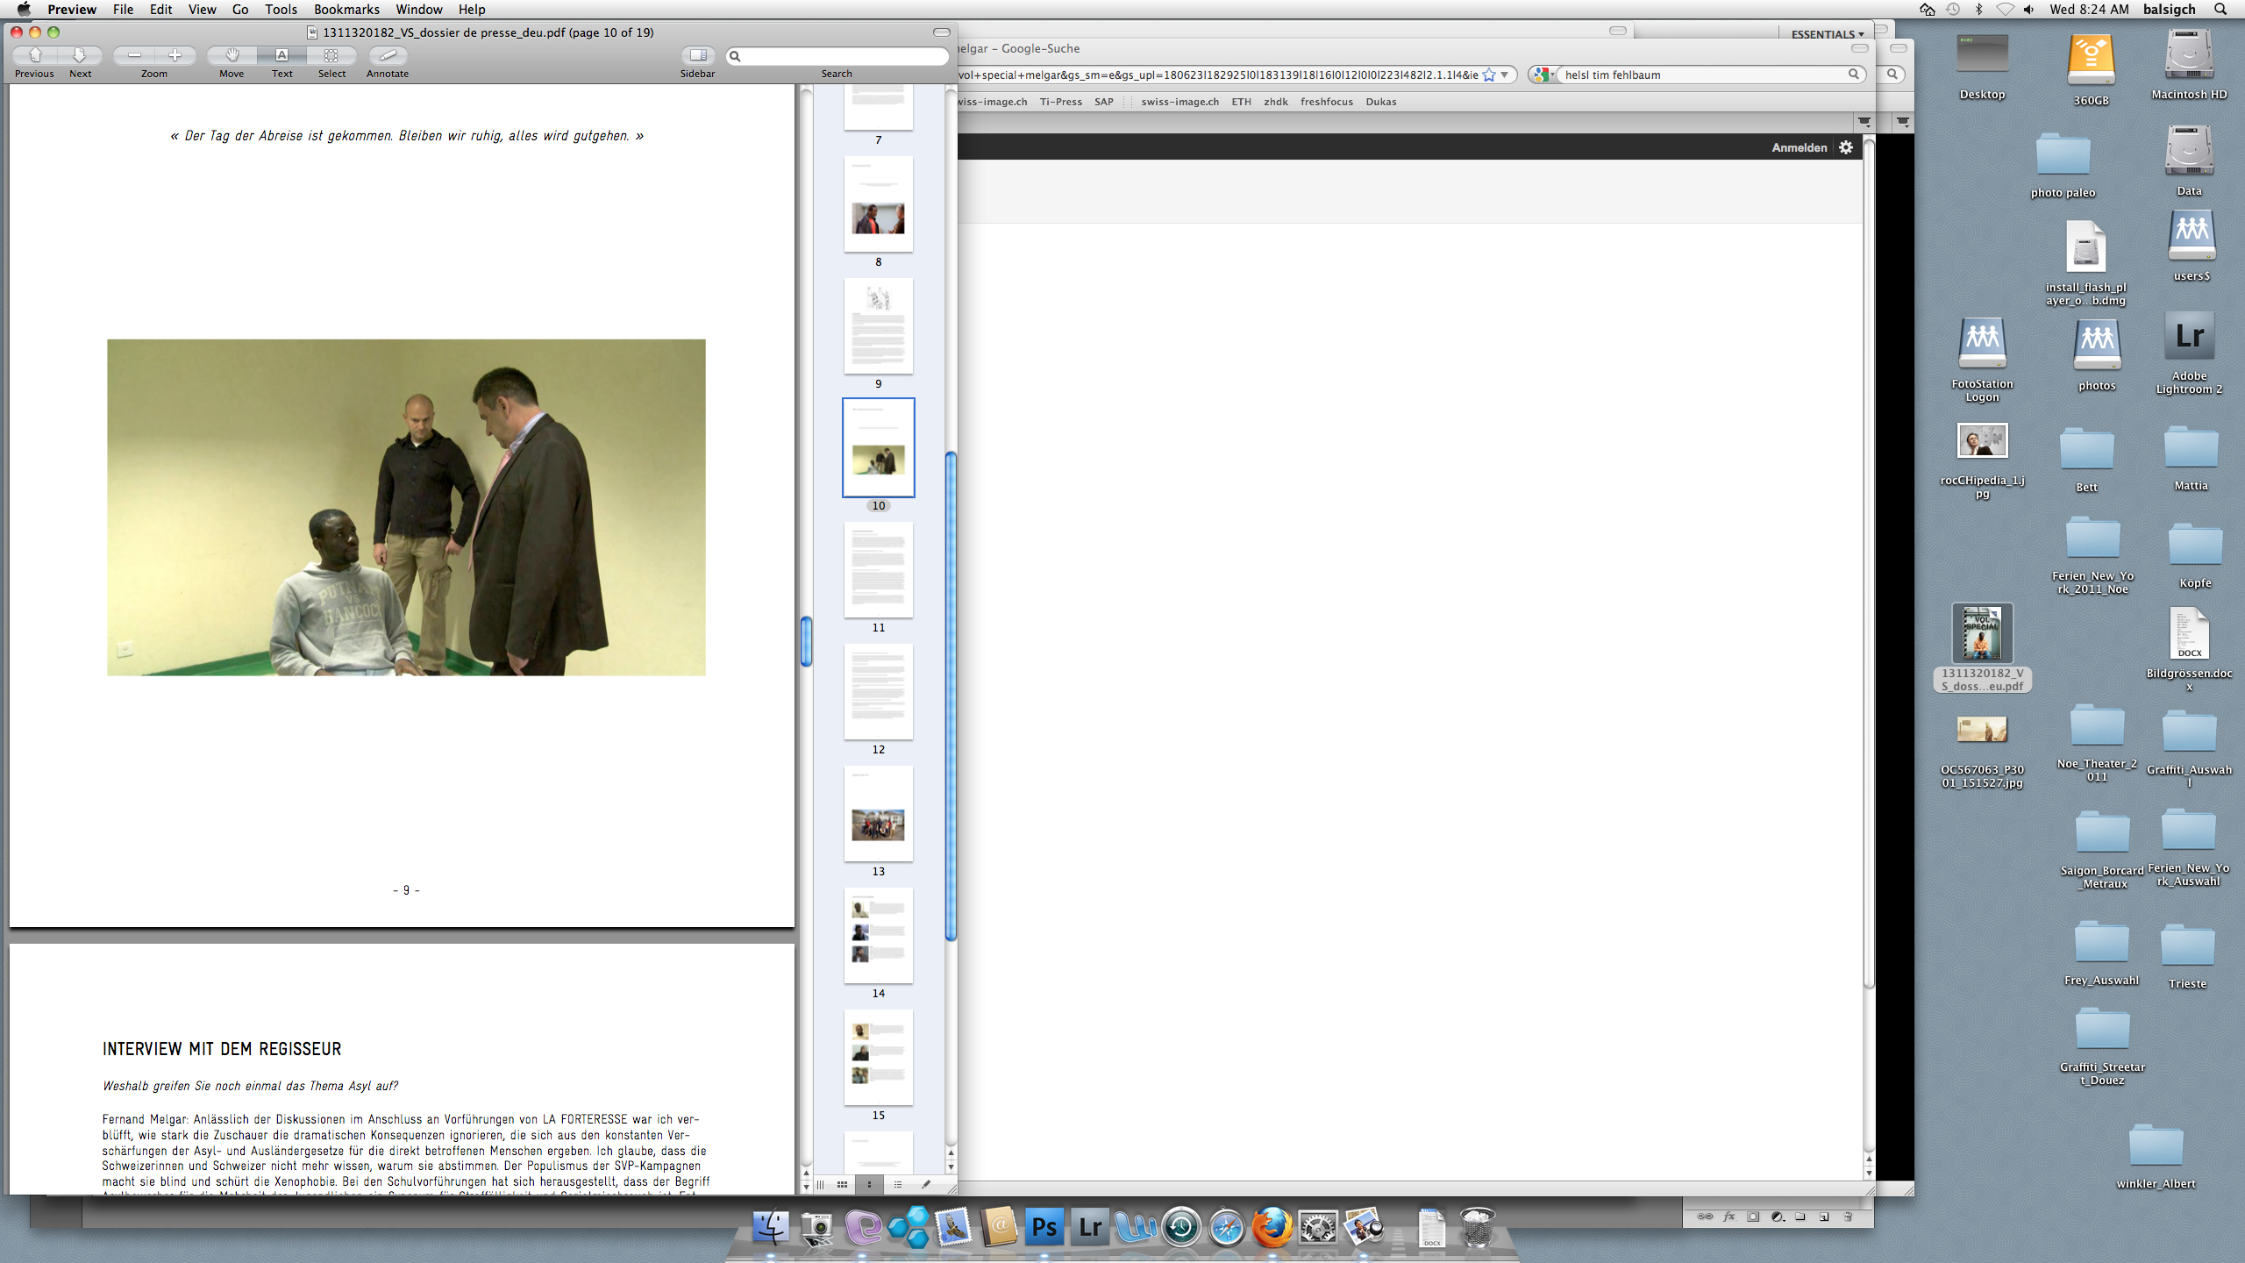Image resolution: width=2245 pixels, height=1263 pixels.
Task: Open the ESSENTIALS workspace dropdown
Action: click(1828, 34)
